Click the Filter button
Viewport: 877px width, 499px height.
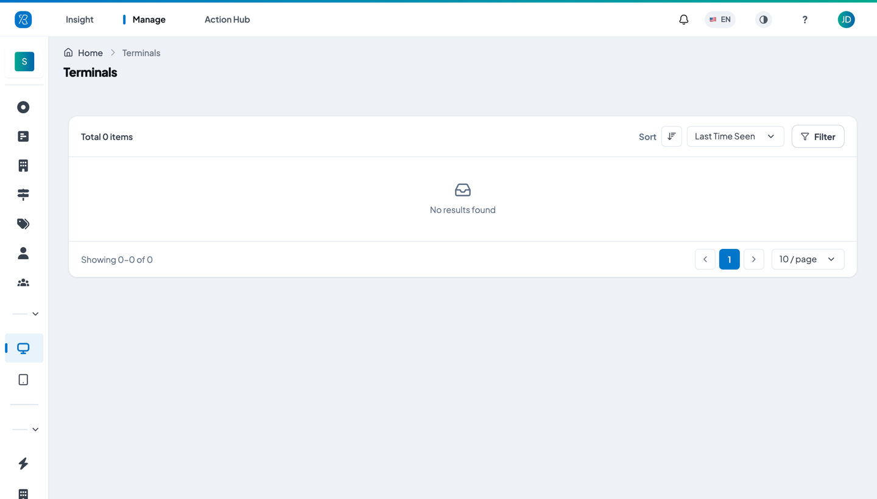[818, 136]
